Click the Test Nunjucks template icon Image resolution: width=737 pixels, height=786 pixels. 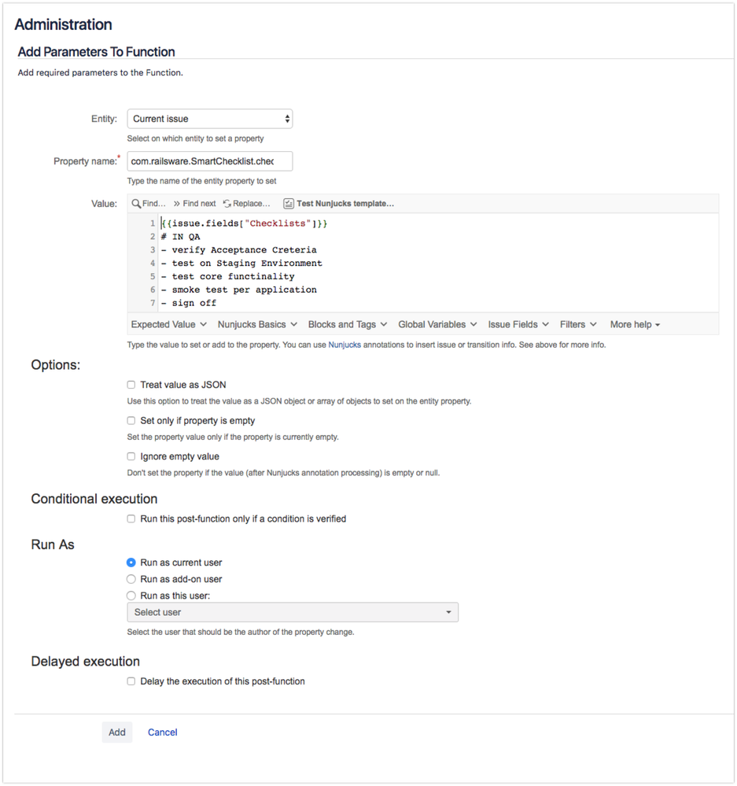pyautogui.click(x=289, y=204)
